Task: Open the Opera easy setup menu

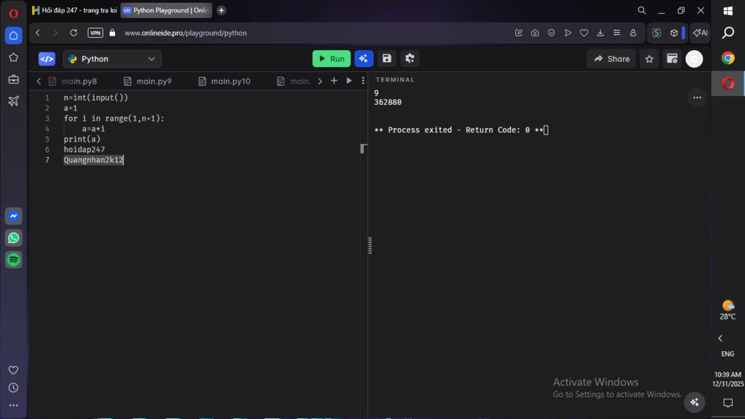Action: tap(617, 33)
